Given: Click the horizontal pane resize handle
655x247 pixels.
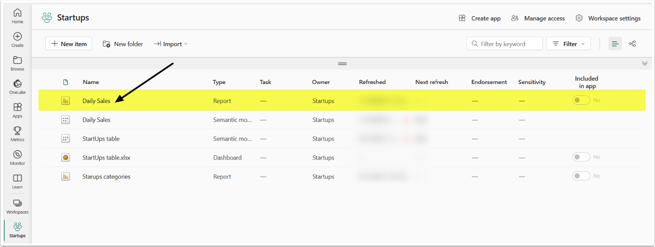Looking at the screenshot, I should pos(342,64).
